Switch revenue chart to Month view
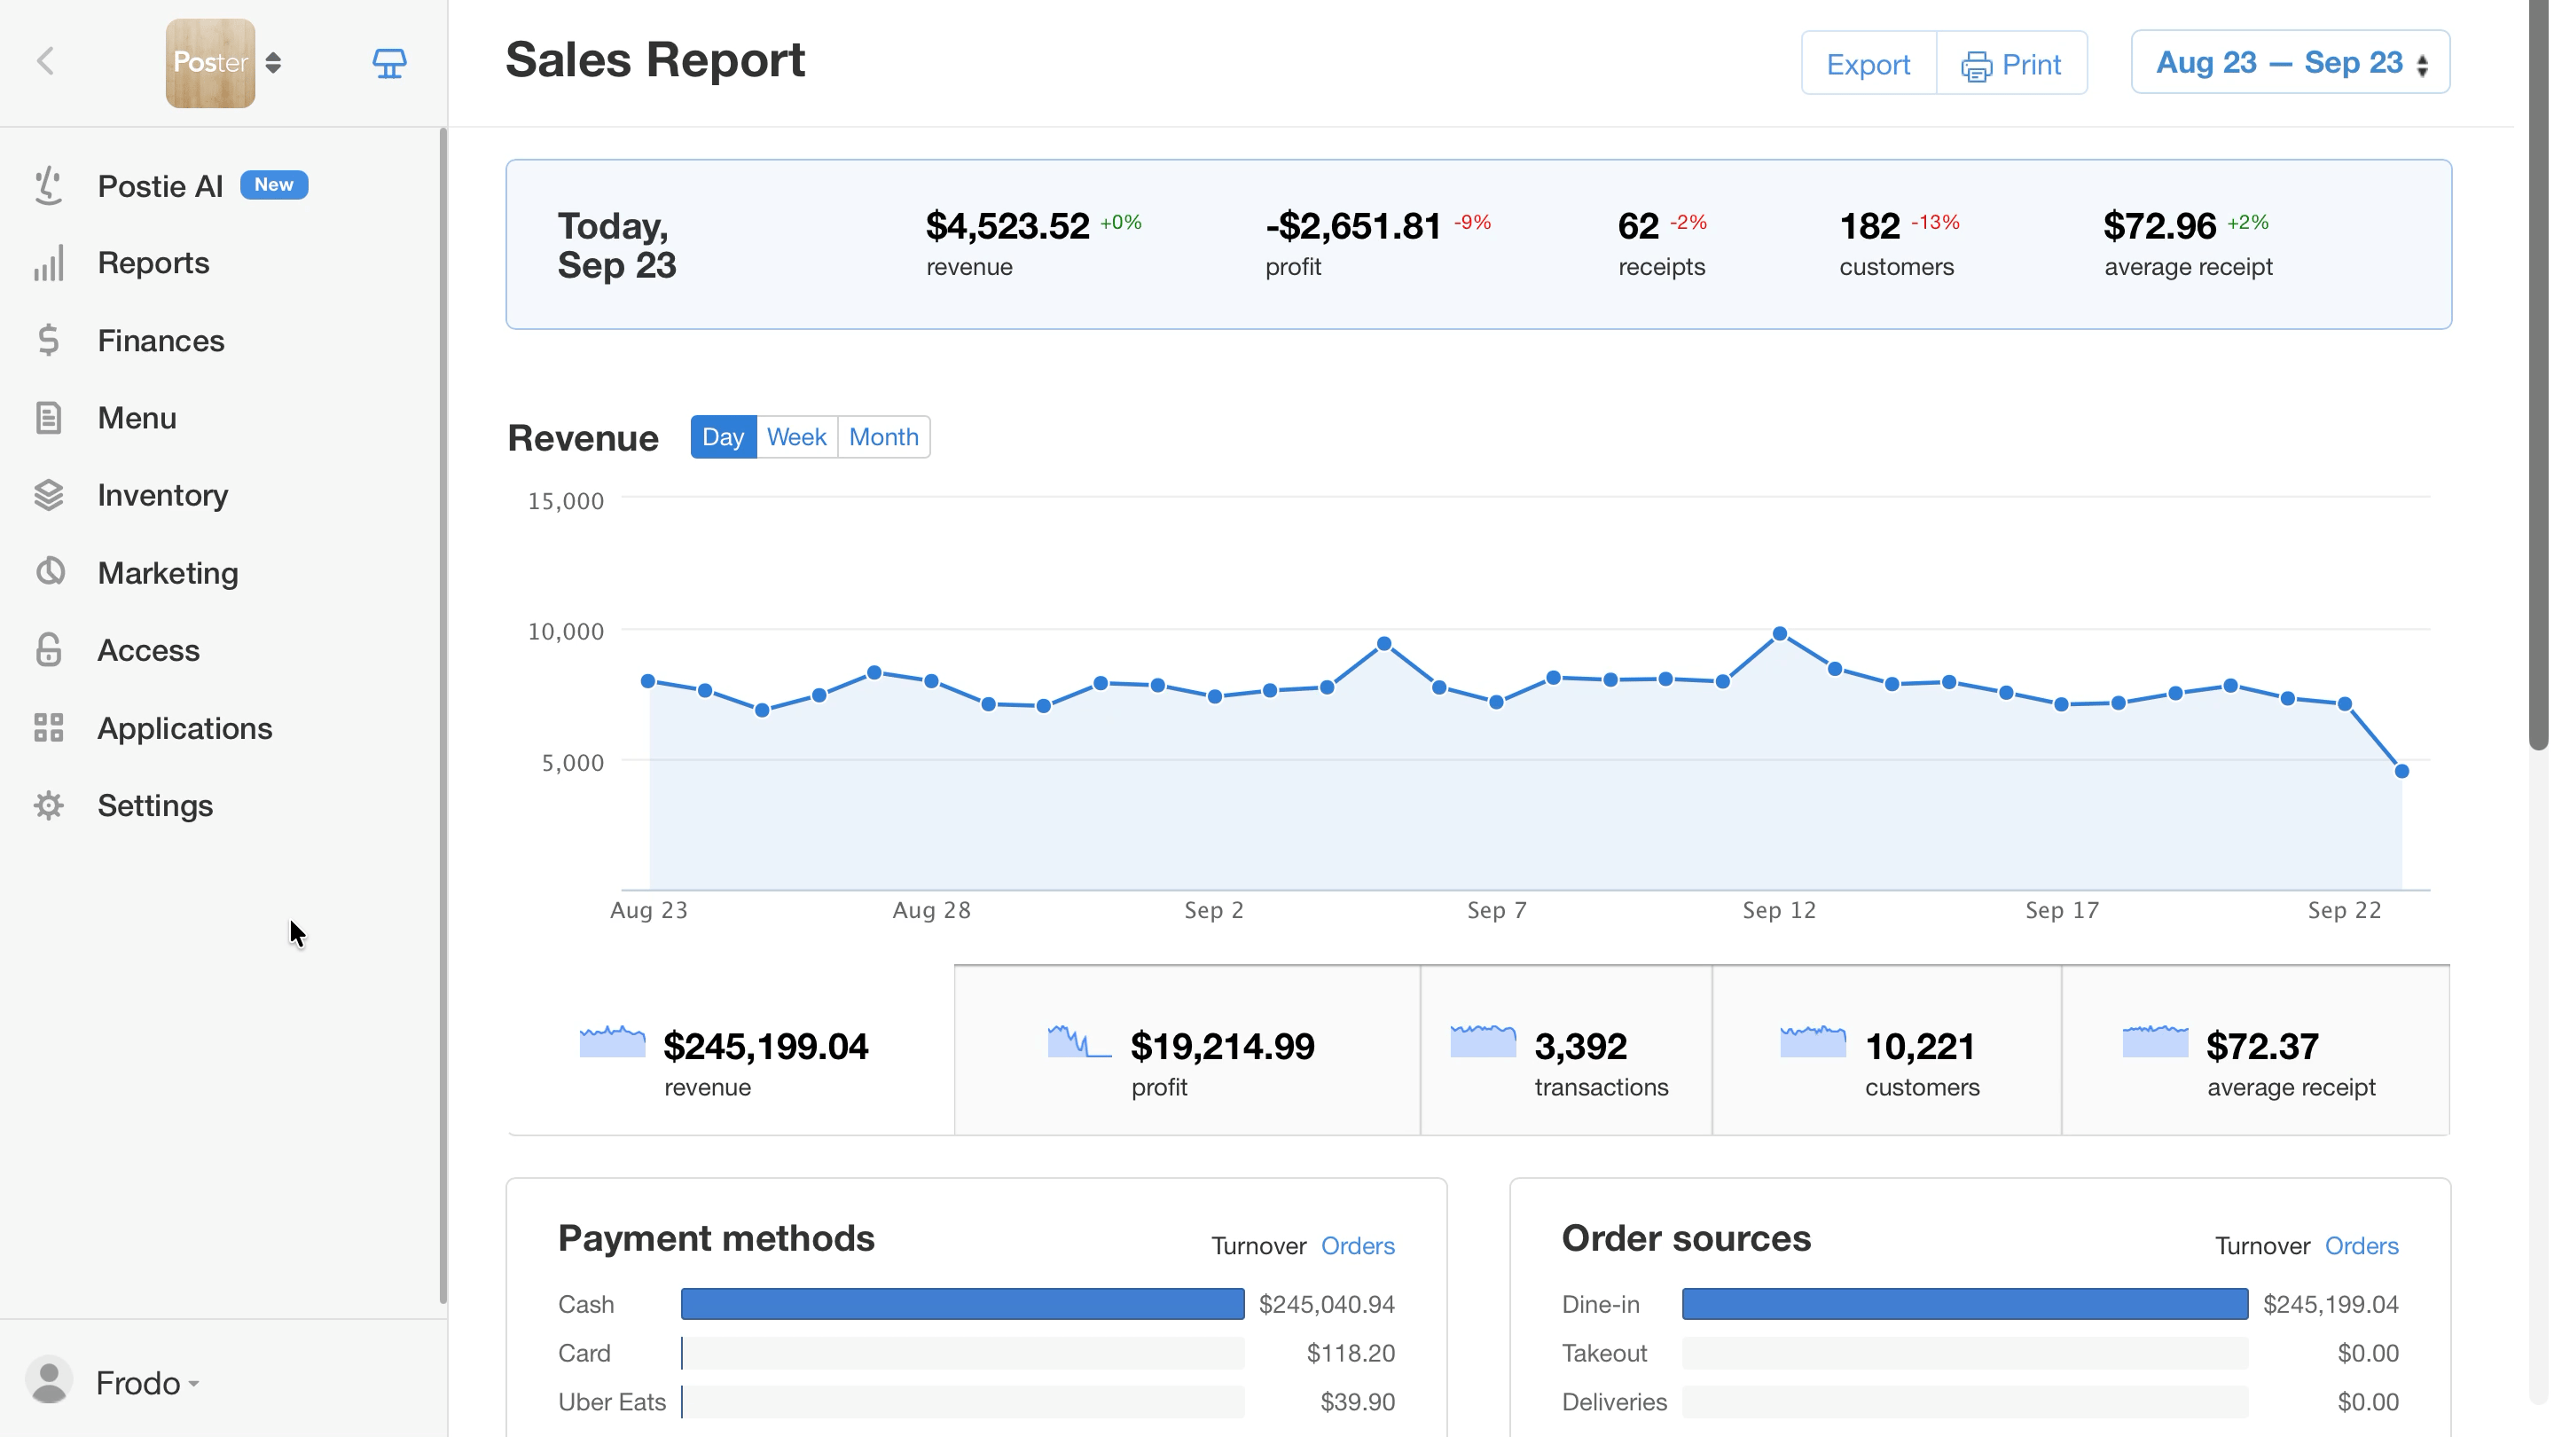 coord(883,436)
